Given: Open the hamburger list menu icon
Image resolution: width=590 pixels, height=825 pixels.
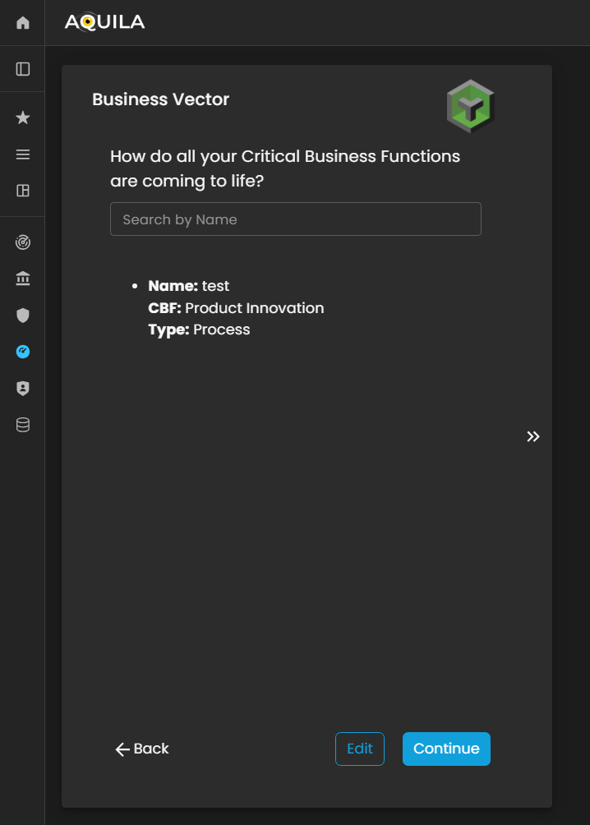Looking at the screenshot, I should (x=23, y=154).
